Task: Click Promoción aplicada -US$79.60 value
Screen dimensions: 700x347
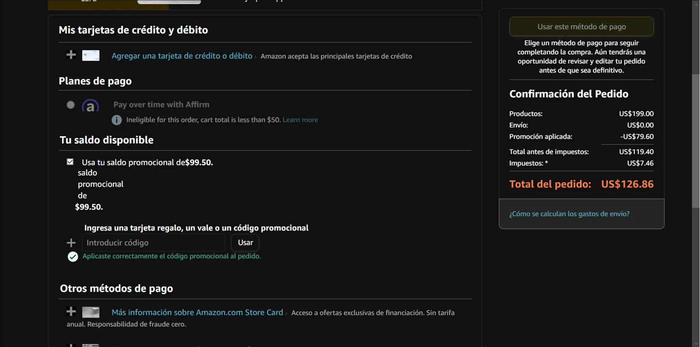Action: (x=637, y=137)
